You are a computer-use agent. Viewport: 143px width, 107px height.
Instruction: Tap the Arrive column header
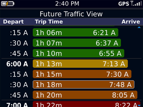(131, 22)
